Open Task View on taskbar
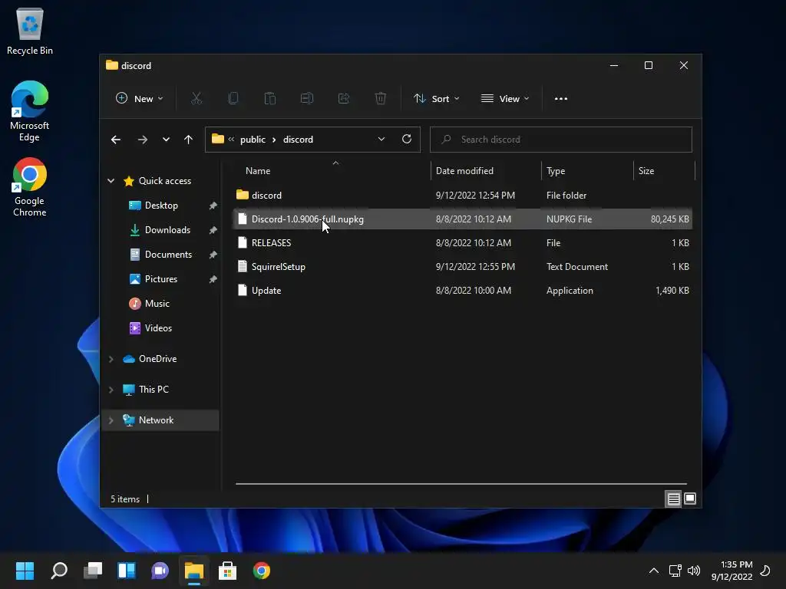 93,571
